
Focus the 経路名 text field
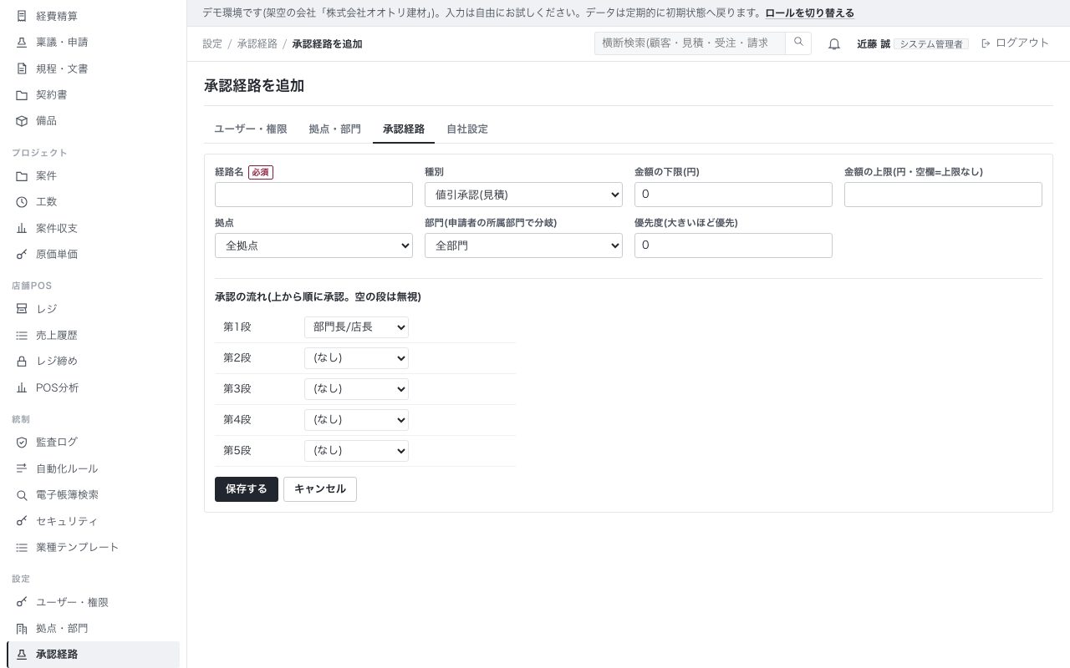click(x=313, y=195)
